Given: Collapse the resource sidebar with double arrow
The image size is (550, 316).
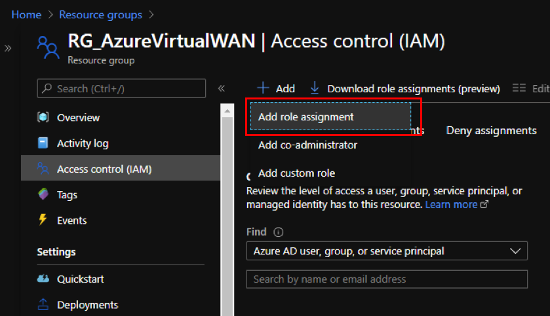Looking at the screenshot, I should 222,88.
